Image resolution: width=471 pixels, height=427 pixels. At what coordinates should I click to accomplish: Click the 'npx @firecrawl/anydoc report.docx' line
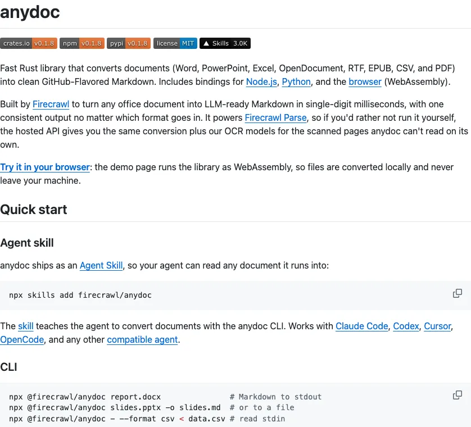tap(85, 397)
